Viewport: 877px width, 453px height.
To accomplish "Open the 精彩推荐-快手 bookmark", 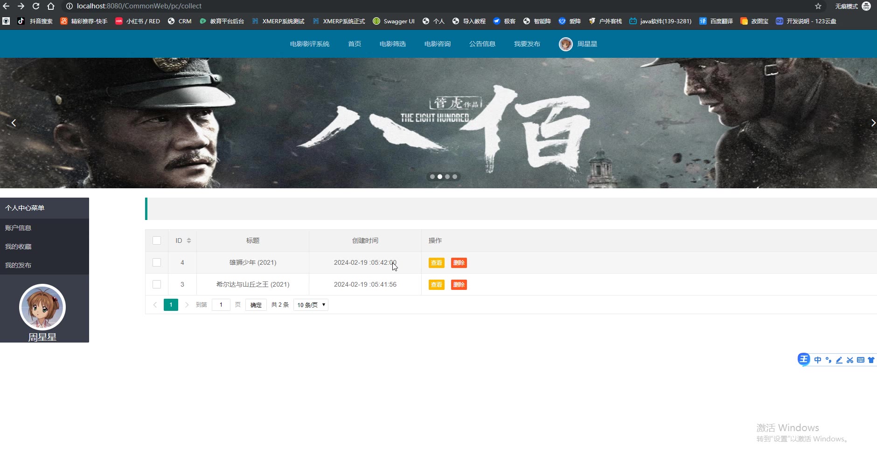I will (x=84, y=21).
